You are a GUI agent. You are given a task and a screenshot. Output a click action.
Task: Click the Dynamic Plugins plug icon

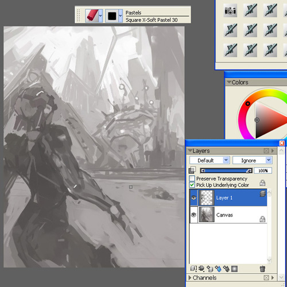[x=201, y=269]
